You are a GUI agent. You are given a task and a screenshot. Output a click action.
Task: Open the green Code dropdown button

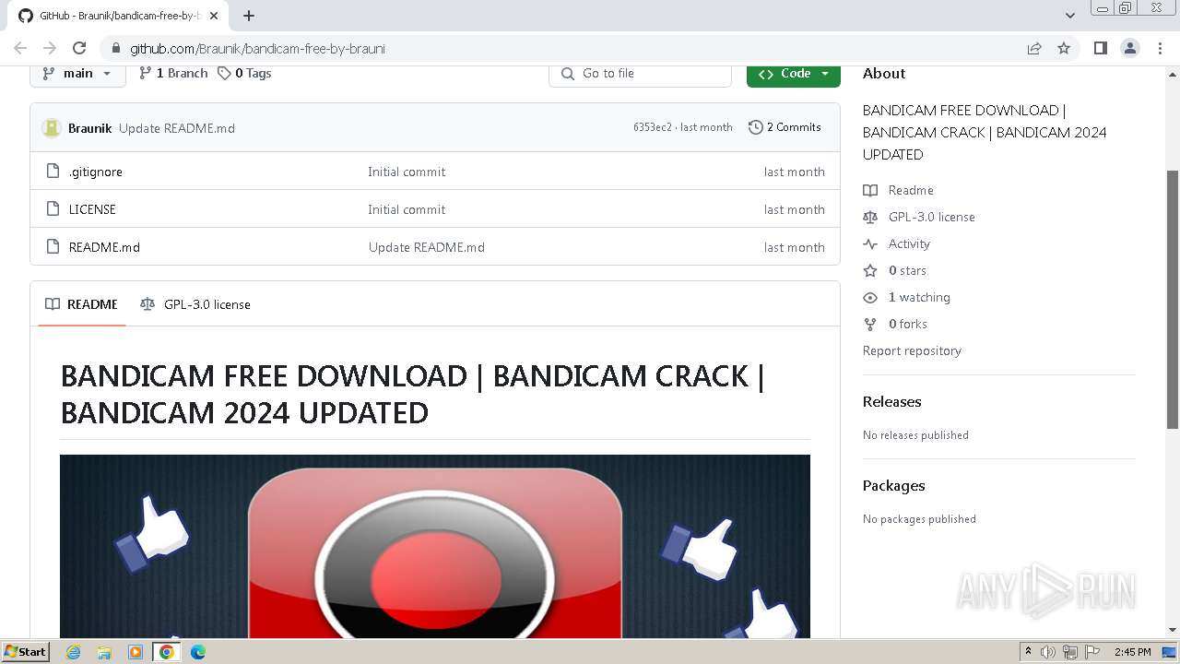794,74
